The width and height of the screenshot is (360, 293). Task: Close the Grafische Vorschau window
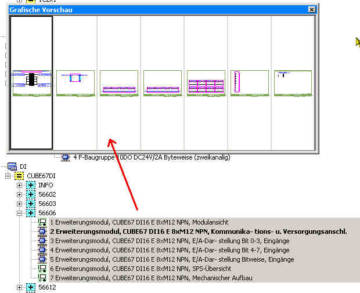312,10
